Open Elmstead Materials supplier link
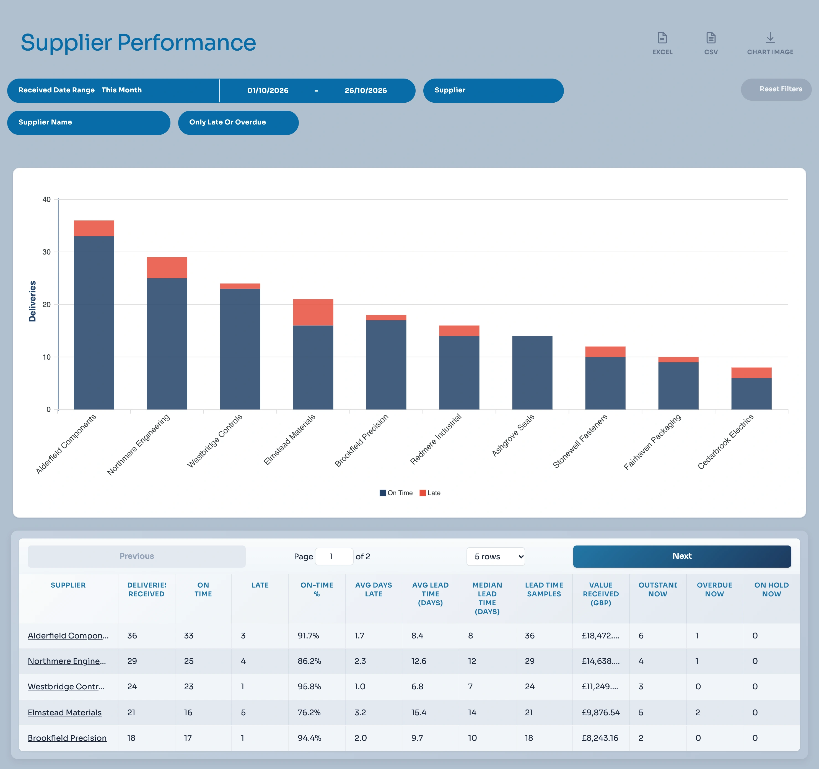The image size is (819, 769). pos(65,713)
